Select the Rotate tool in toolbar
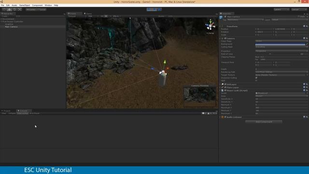Viewport: 309px width, 174px height. (x=14, y=10)
